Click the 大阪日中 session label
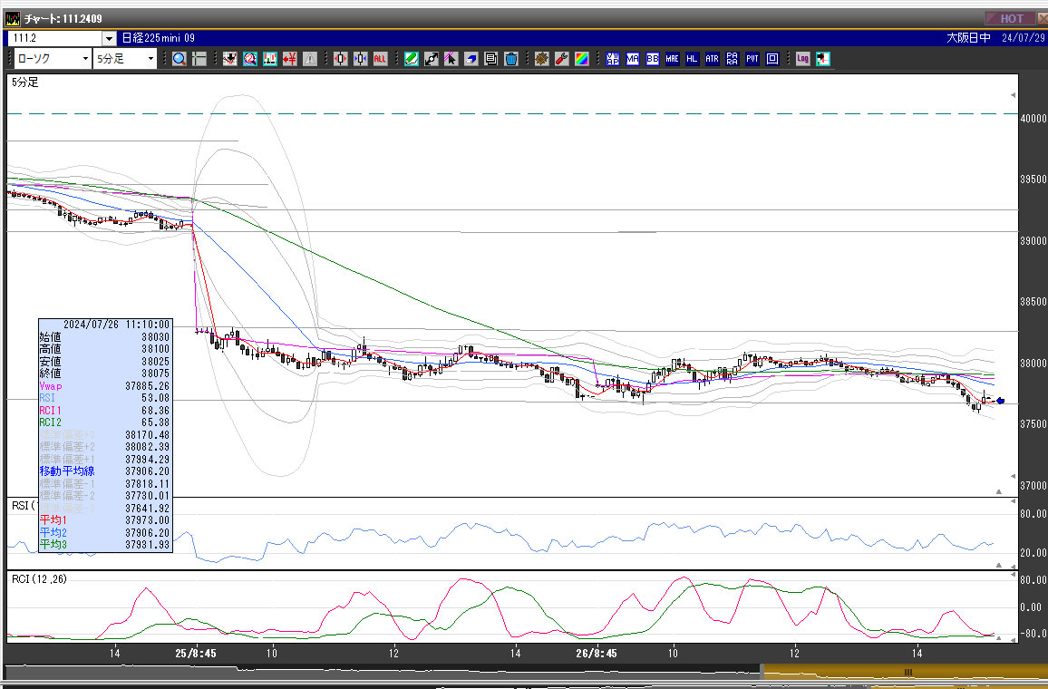 968,38
